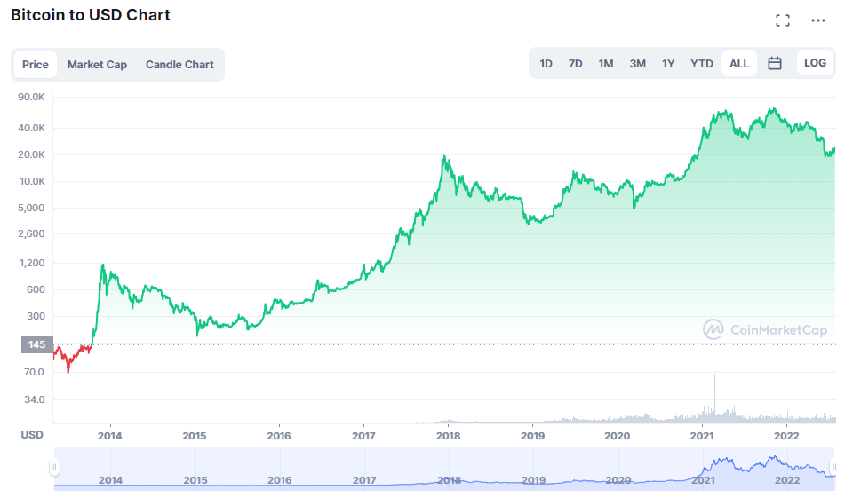The image size is (845, 498).
Task: Select the ALL time range
Action: coord(739,64)
